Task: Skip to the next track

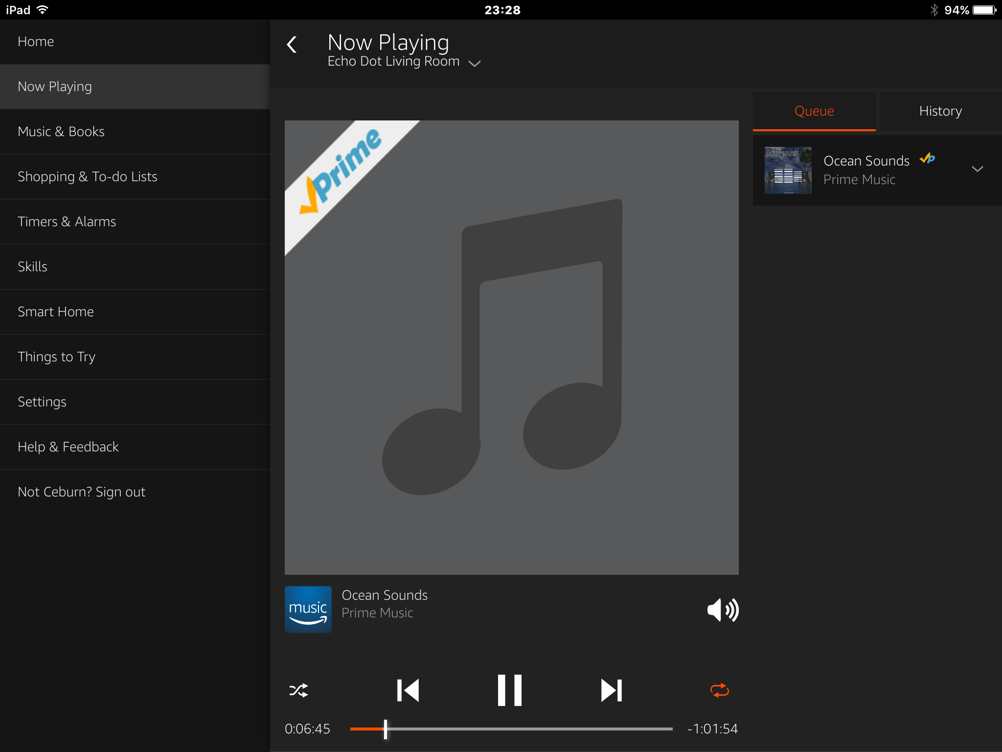Action: (611, 690)
